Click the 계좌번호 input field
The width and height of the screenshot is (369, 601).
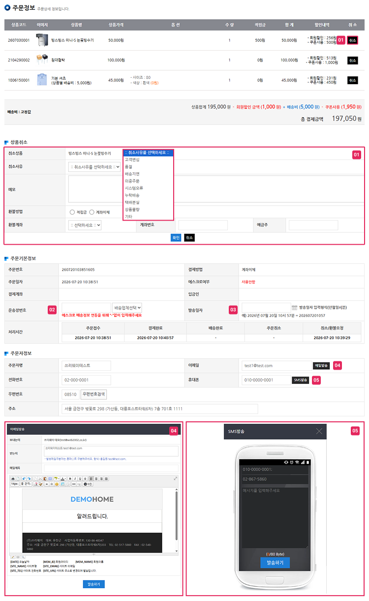tap(203, 225)
